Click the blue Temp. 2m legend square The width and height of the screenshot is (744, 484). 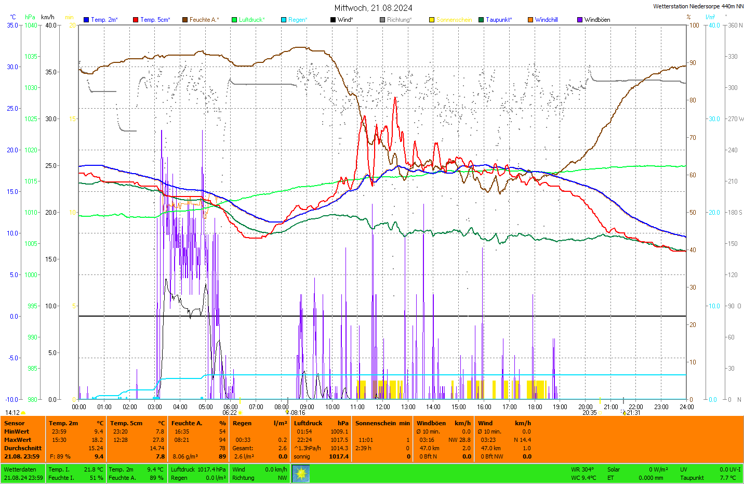(86, 20)
